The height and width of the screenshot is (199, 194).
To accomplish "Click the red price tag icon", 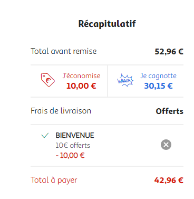I will (x=48, y=80).
